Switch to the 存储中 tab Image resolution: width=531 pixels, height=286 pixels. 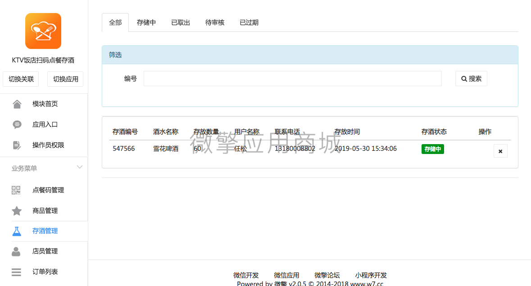pos(146,22)
